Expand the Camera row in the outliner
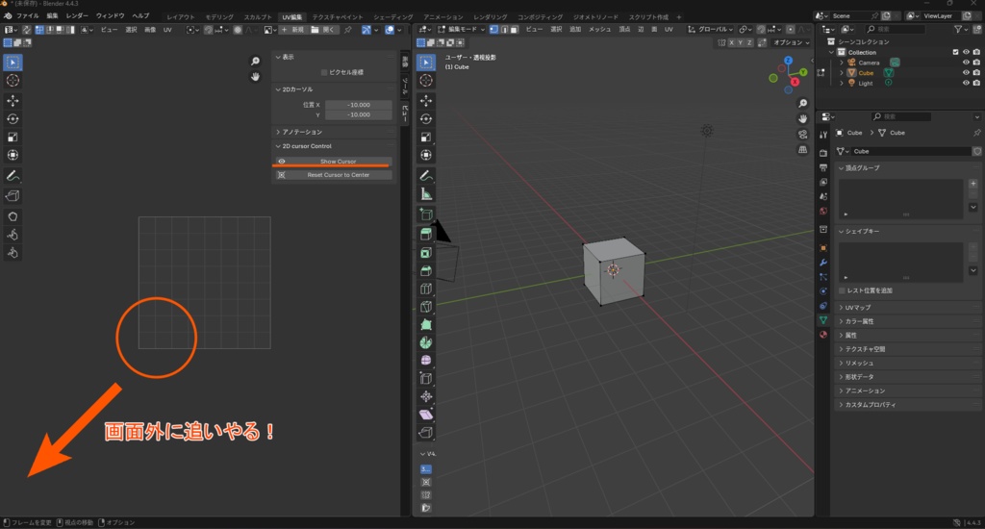The width and height of the screenshot is (985, 529). click(x=842, y=63)
